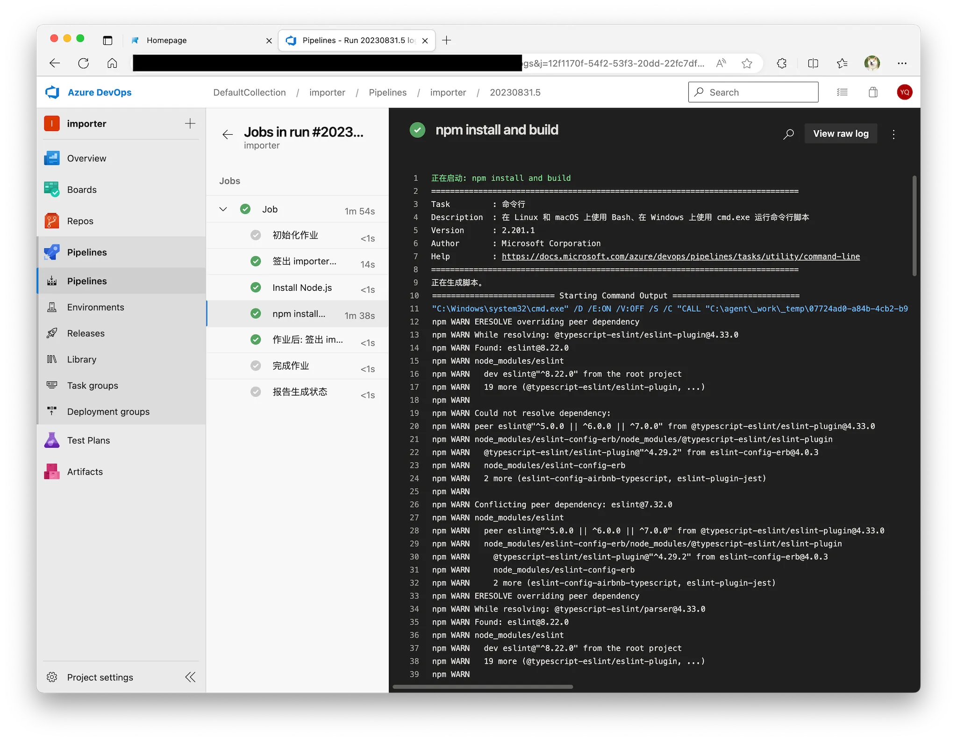957x741 pixels.
Task: Open Project settings gear
Action: pyautogui.click(x=52, y=677)
